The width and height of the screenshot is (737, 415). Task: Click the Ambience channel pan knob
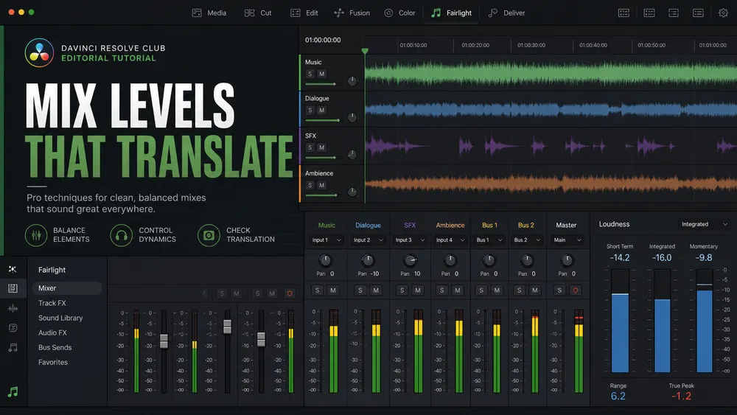(x=450, y=260)
